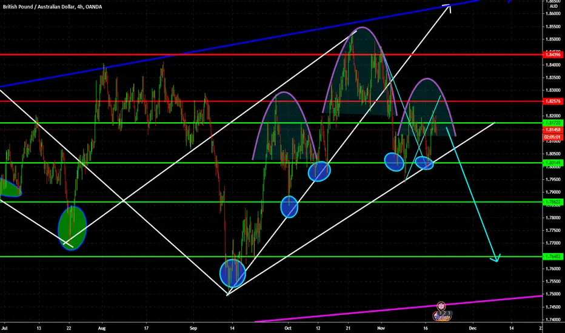Open the AUD currency selector on price axis
This screenshot has width=565, height=333.
553,6
